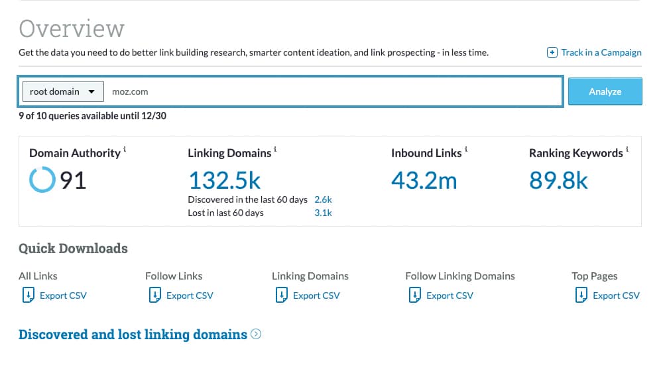Open the 132.5k linking domains value
The image size is (663, 371).
225,180
